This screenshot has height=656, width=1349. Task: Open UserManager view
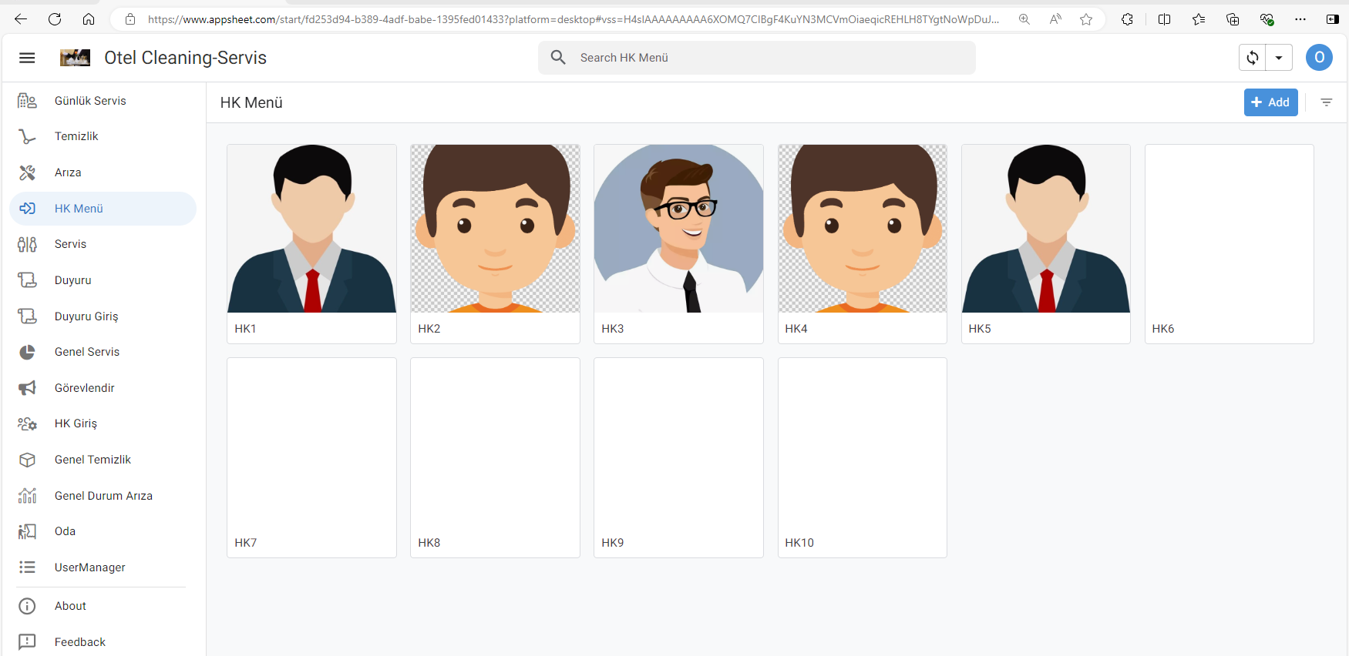tap(90, 567)
